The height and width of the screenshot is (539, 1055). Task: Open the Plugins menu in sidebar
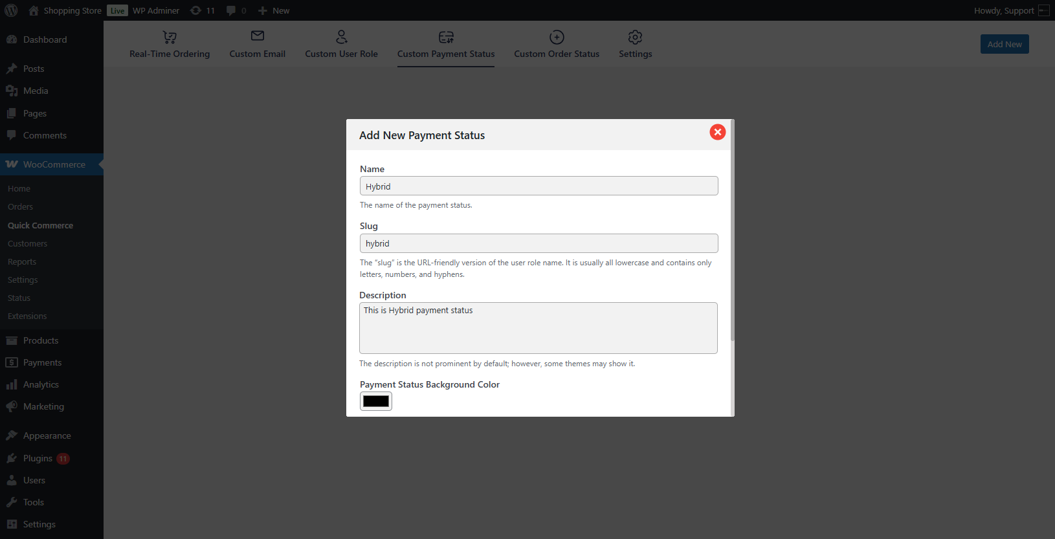click(38, 458)
